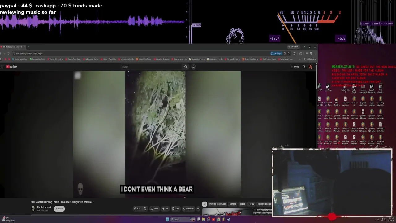This screenshot has height=223, width=396.
Task: Open the weather widget 'Mostly cloudy'
Action: point(8,219)
